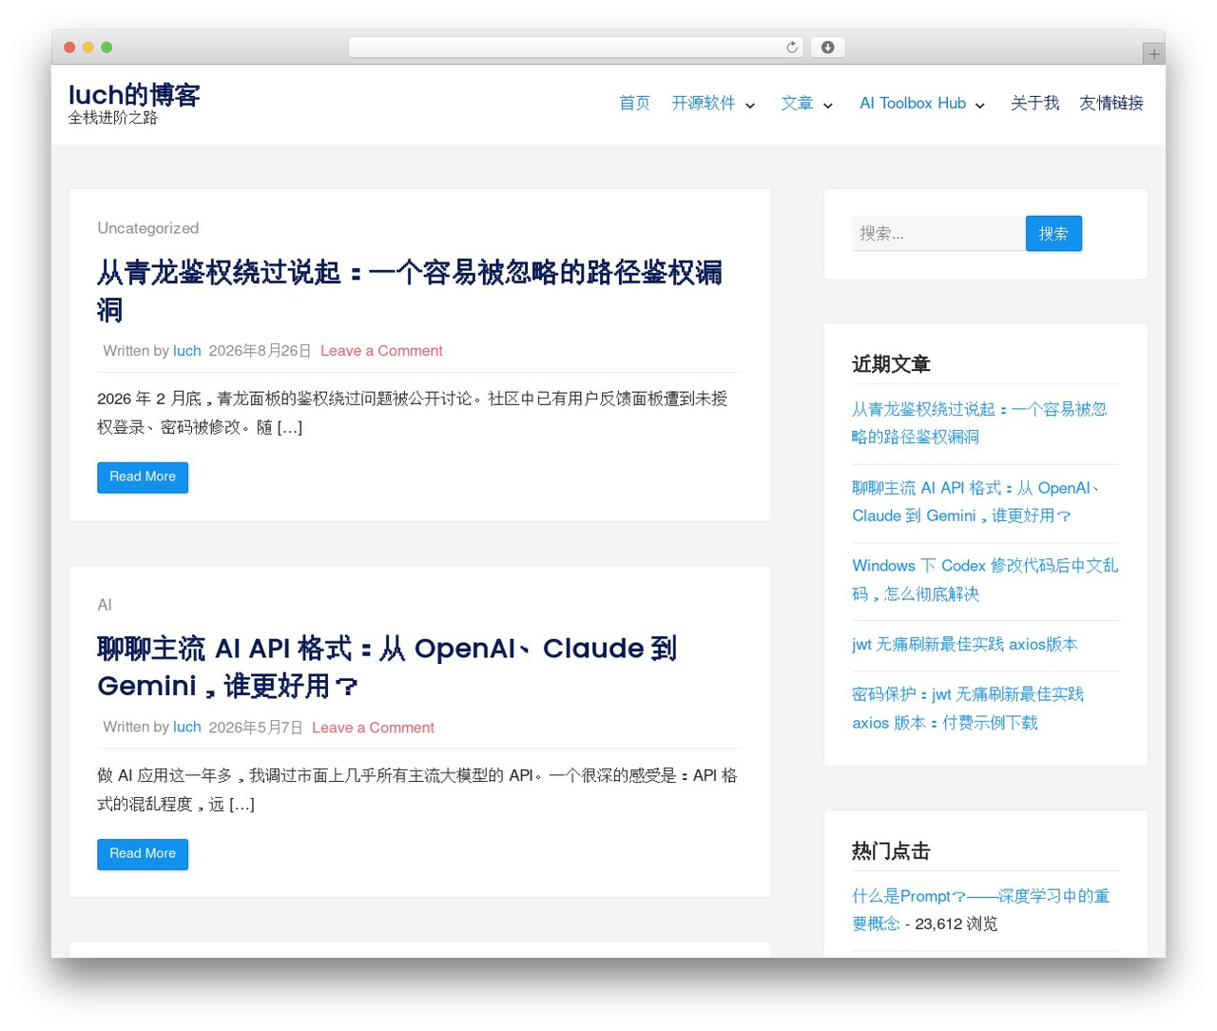Click Read More under the AI API post
Screen dimensions: 1217x1031
(x=143, y=854)
